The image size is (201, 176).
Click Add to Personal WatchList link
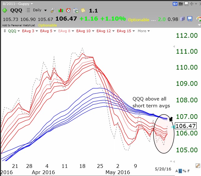click(x=19, y=25)
